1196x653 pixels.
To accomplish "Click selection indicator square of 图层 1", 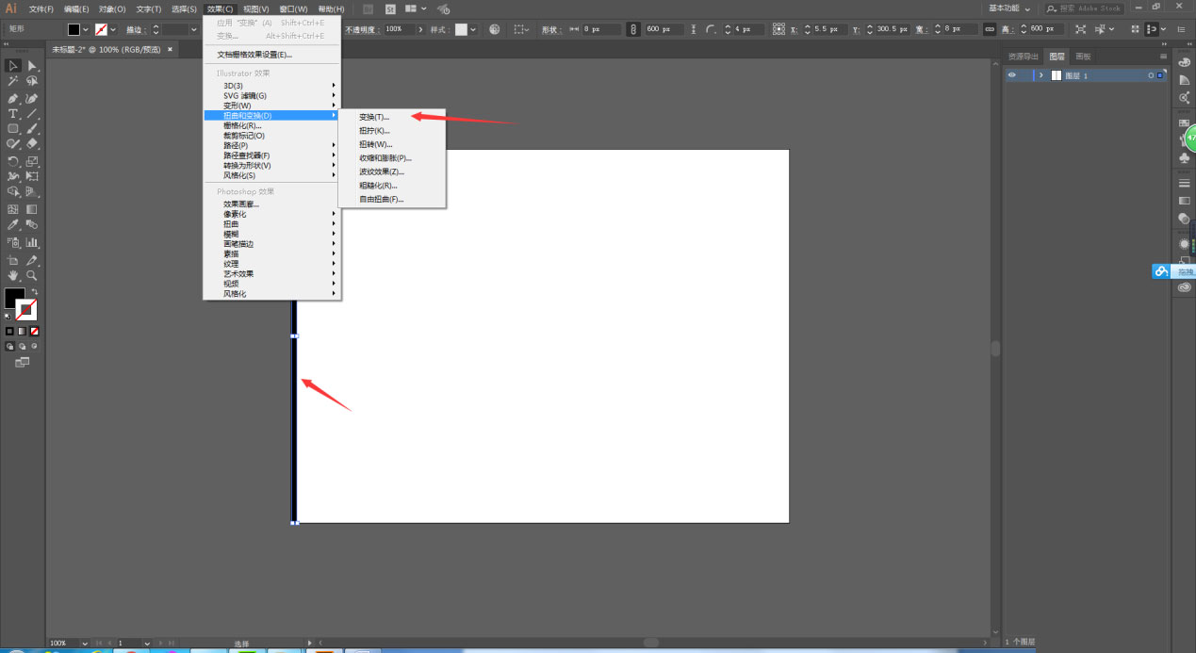I will point(1159,75).
